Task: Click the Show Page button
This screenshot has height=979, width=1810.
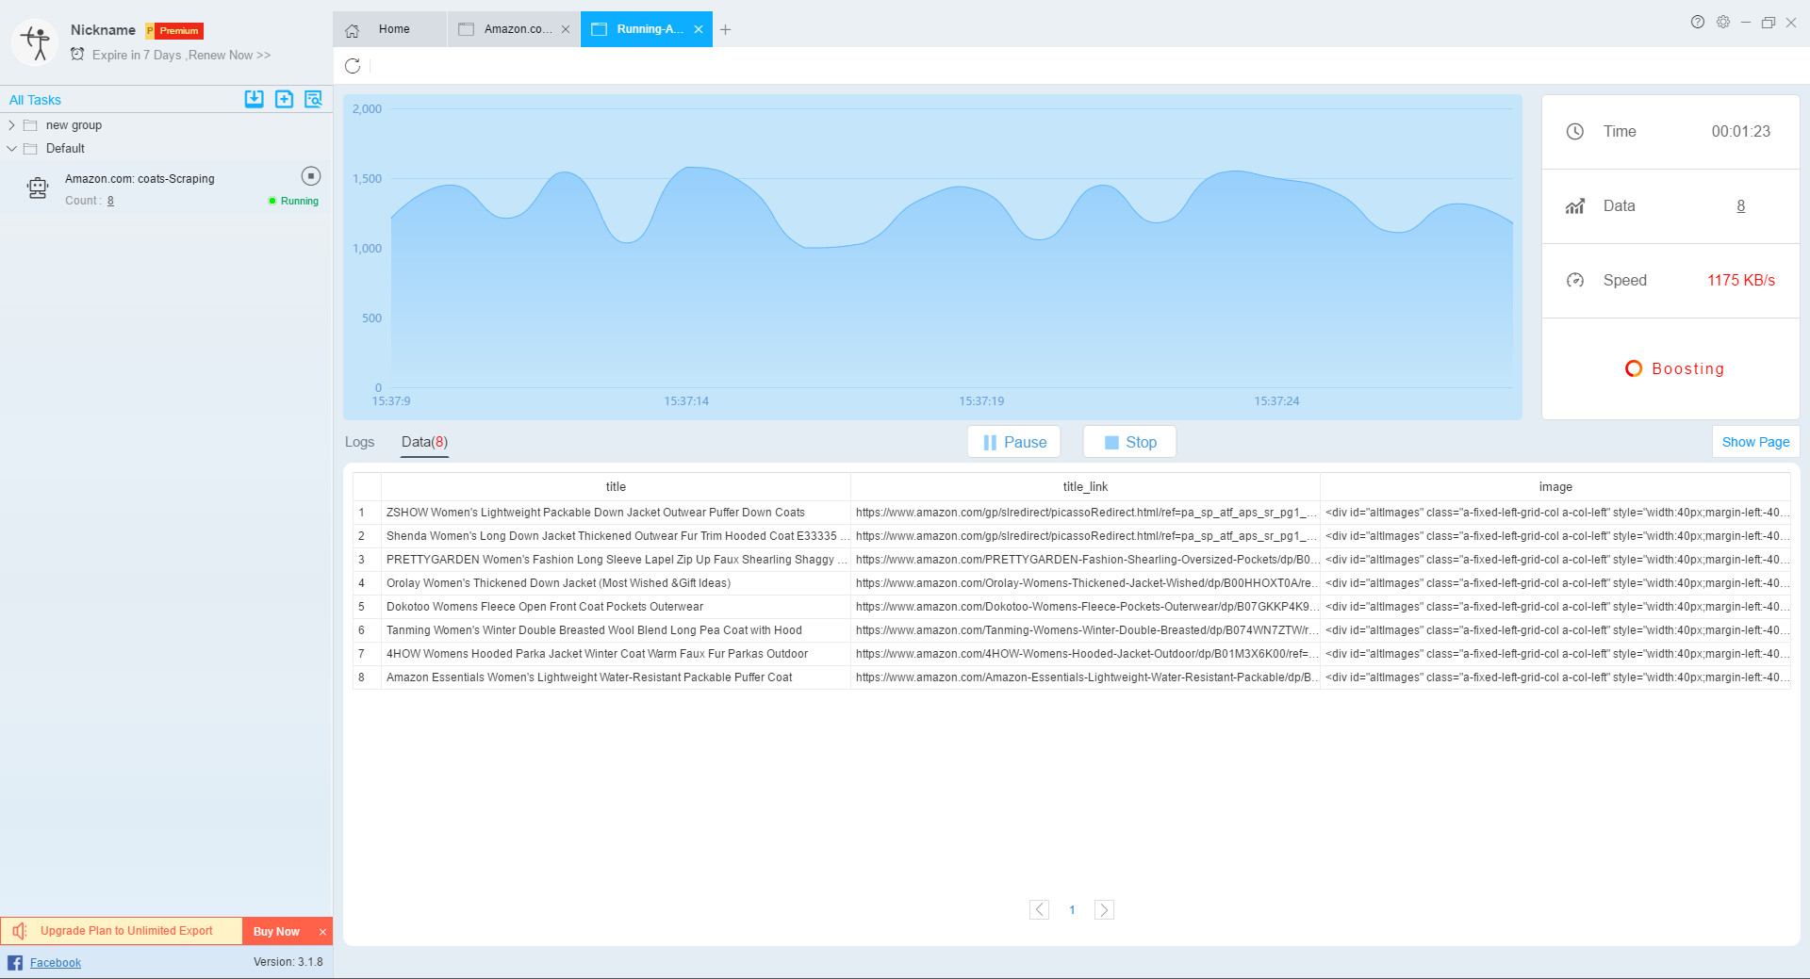Action: point(1755,442)
